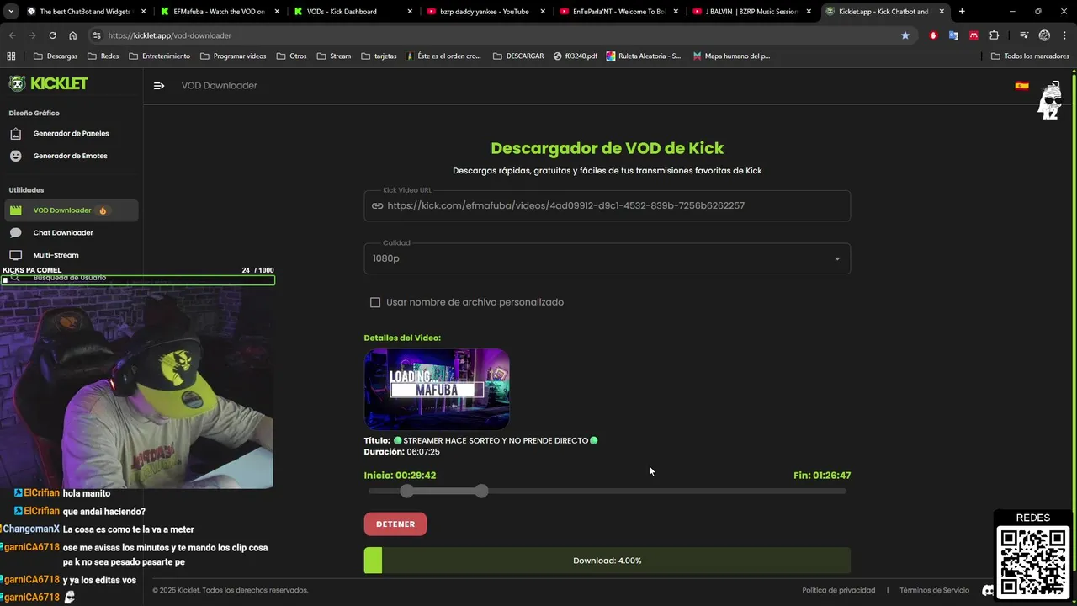Click the Discord icon in the footer
This screenshot has height=606, width=1077.
pos(988,590)
